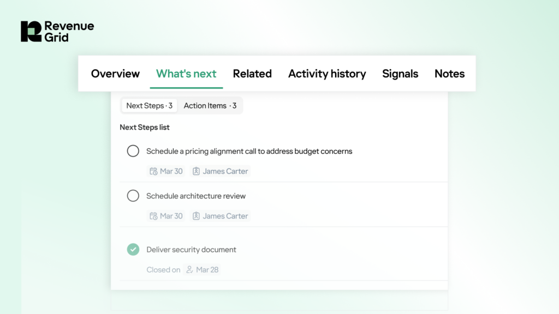This screenshot has width=559, height=314.
Task: Click the Revenue Grid logo
Action: coord(57,32)
